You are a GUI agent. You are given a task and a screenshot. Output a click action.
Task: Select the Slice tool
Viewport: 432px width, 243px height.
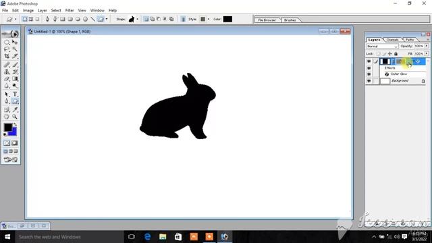click(x=15, y=56)
